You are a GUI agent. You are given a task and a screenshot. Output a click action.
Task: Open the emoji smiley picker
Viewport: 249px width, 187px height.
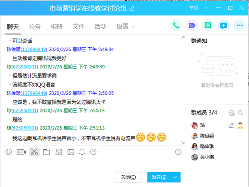click(9, 152)
